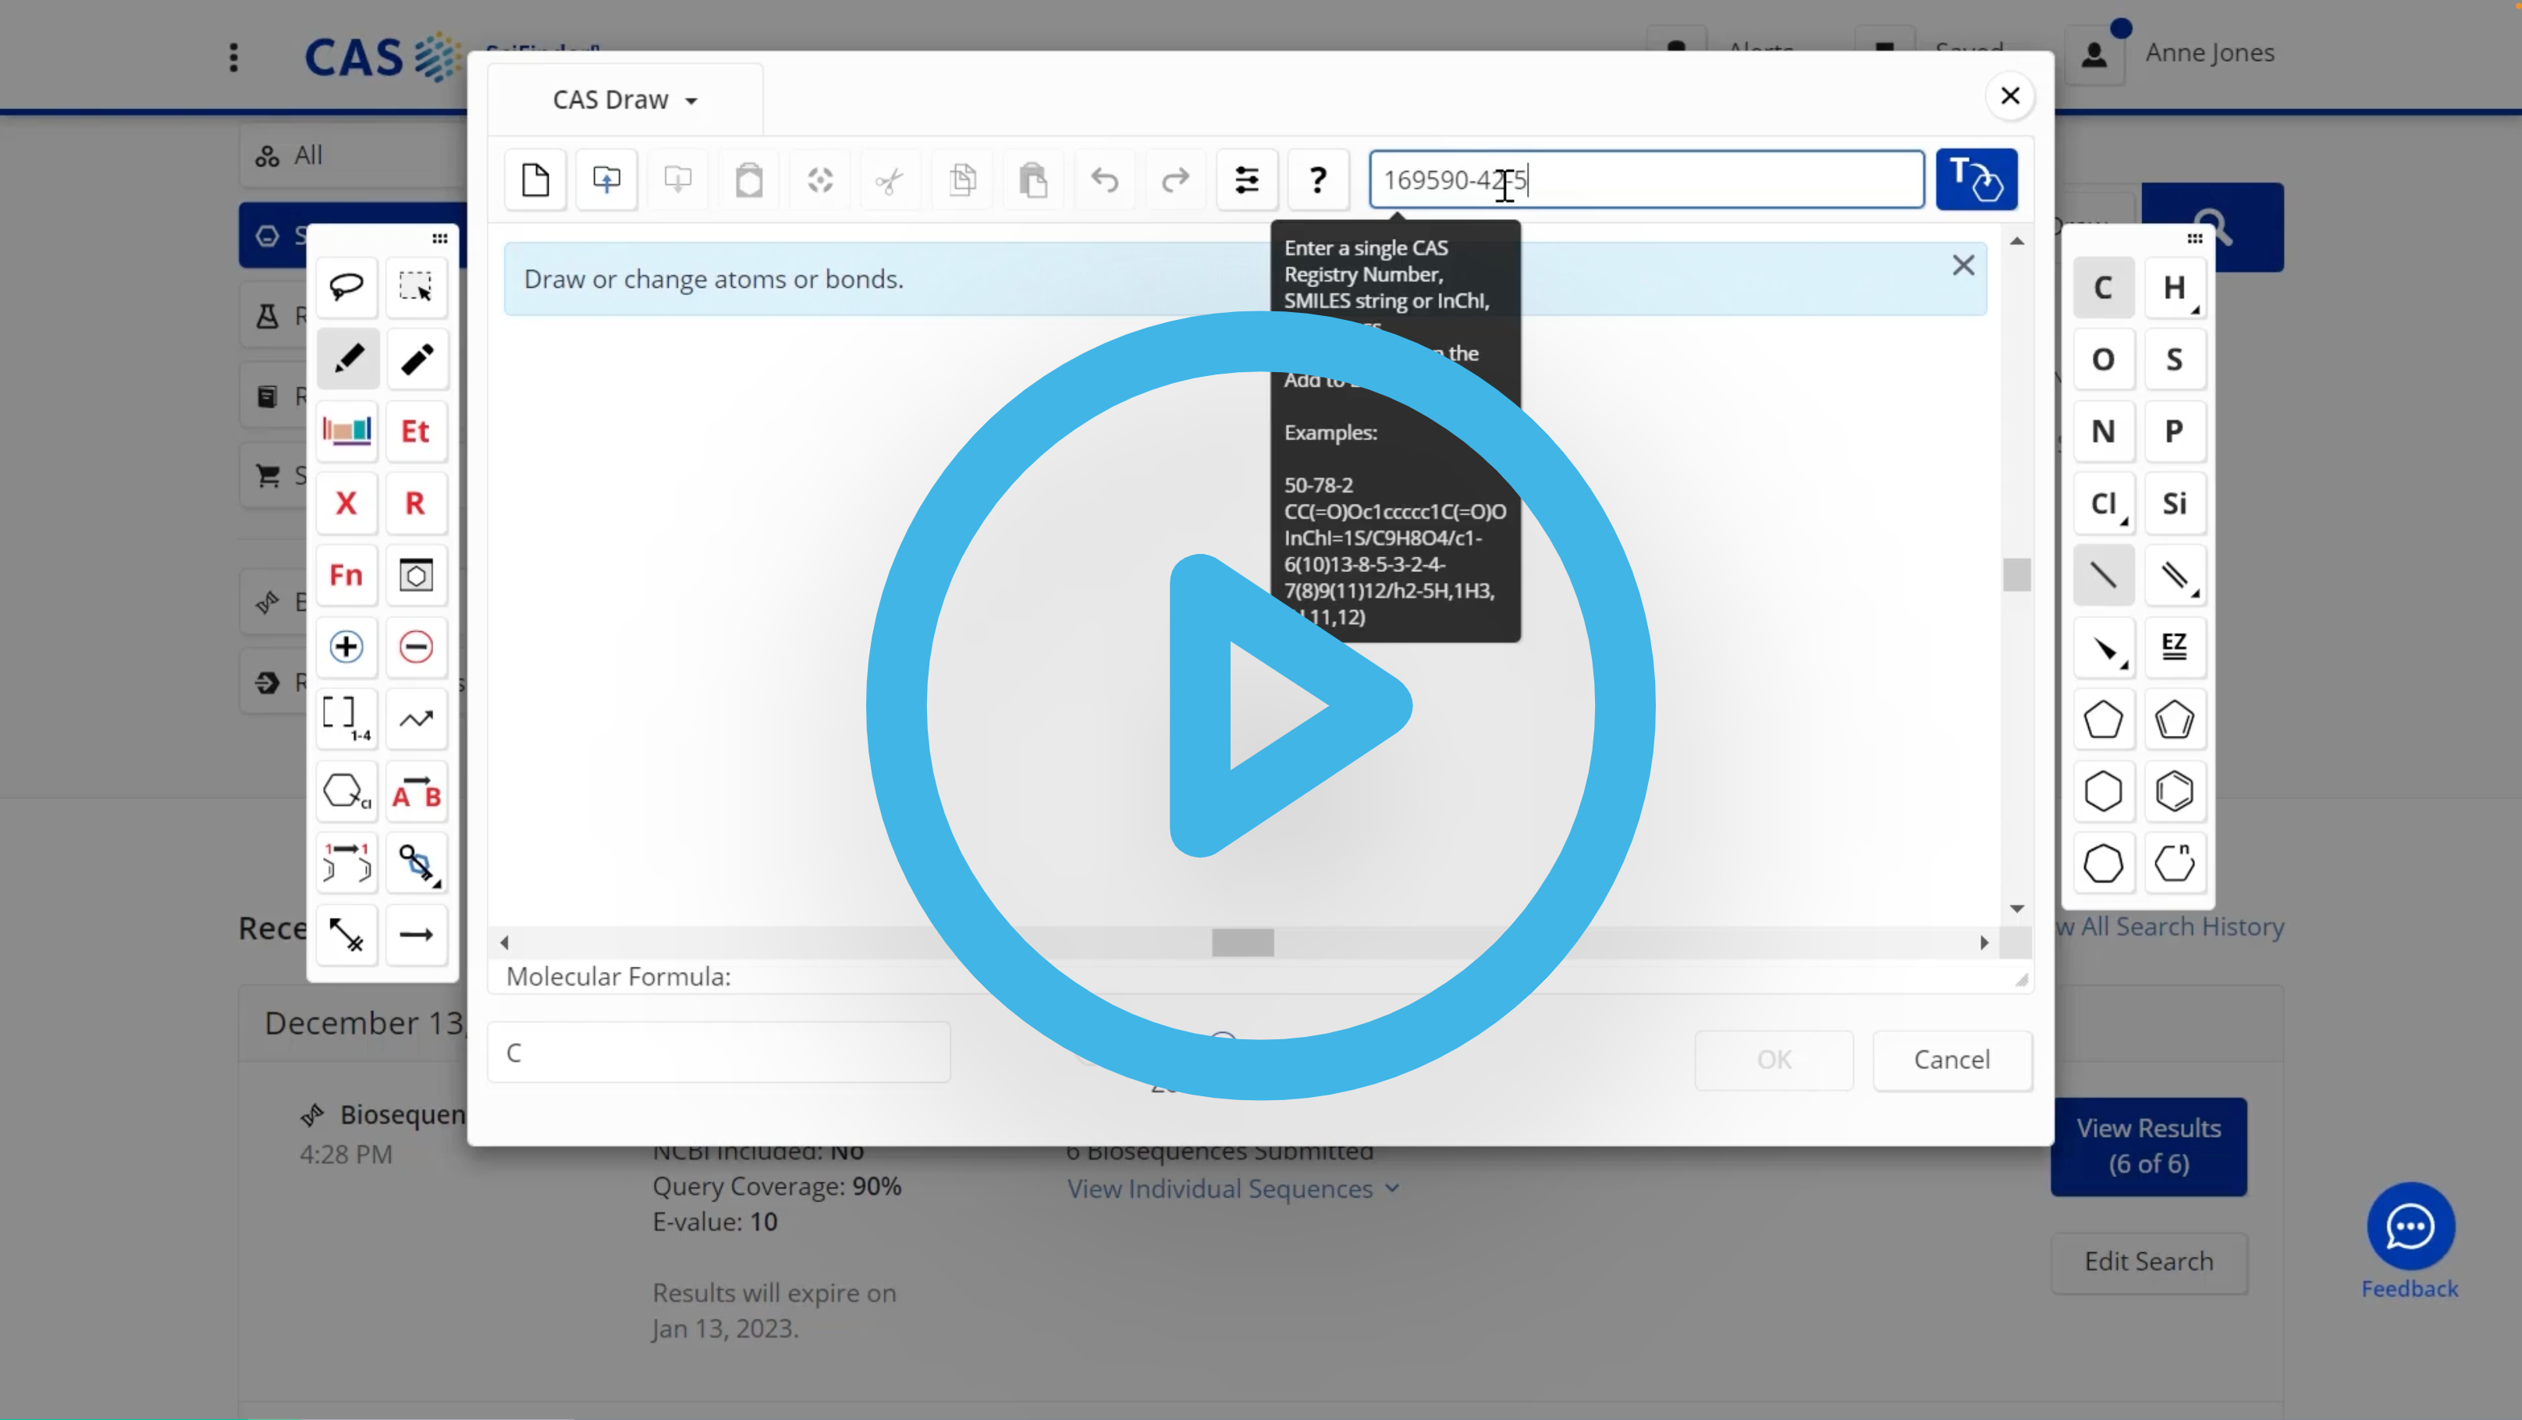Convert text to structure button
Screen dimensions: 2522x1420
tap(1976, 180)
